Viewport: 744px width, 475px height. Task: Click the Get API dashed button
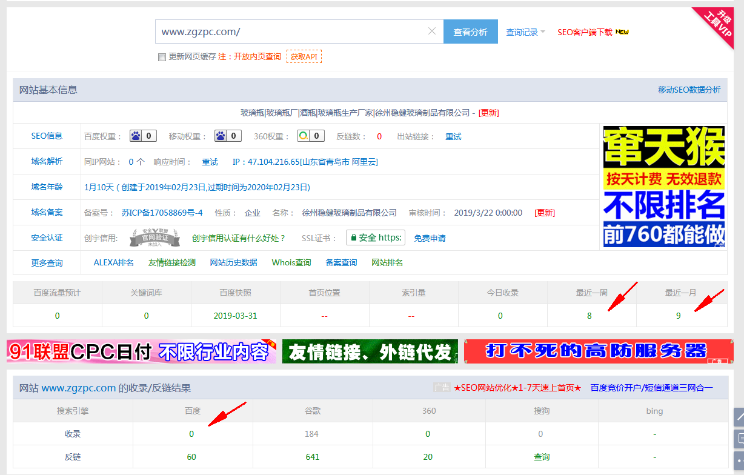point(304,56)
